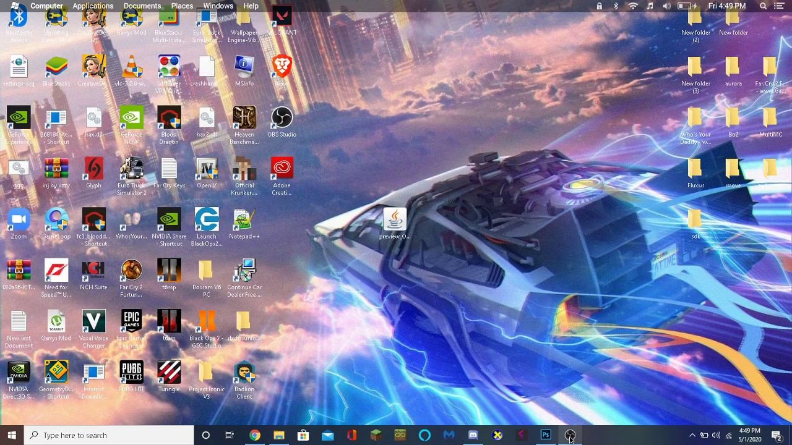Open the taskbar clock and calendar

coord(749,435)
